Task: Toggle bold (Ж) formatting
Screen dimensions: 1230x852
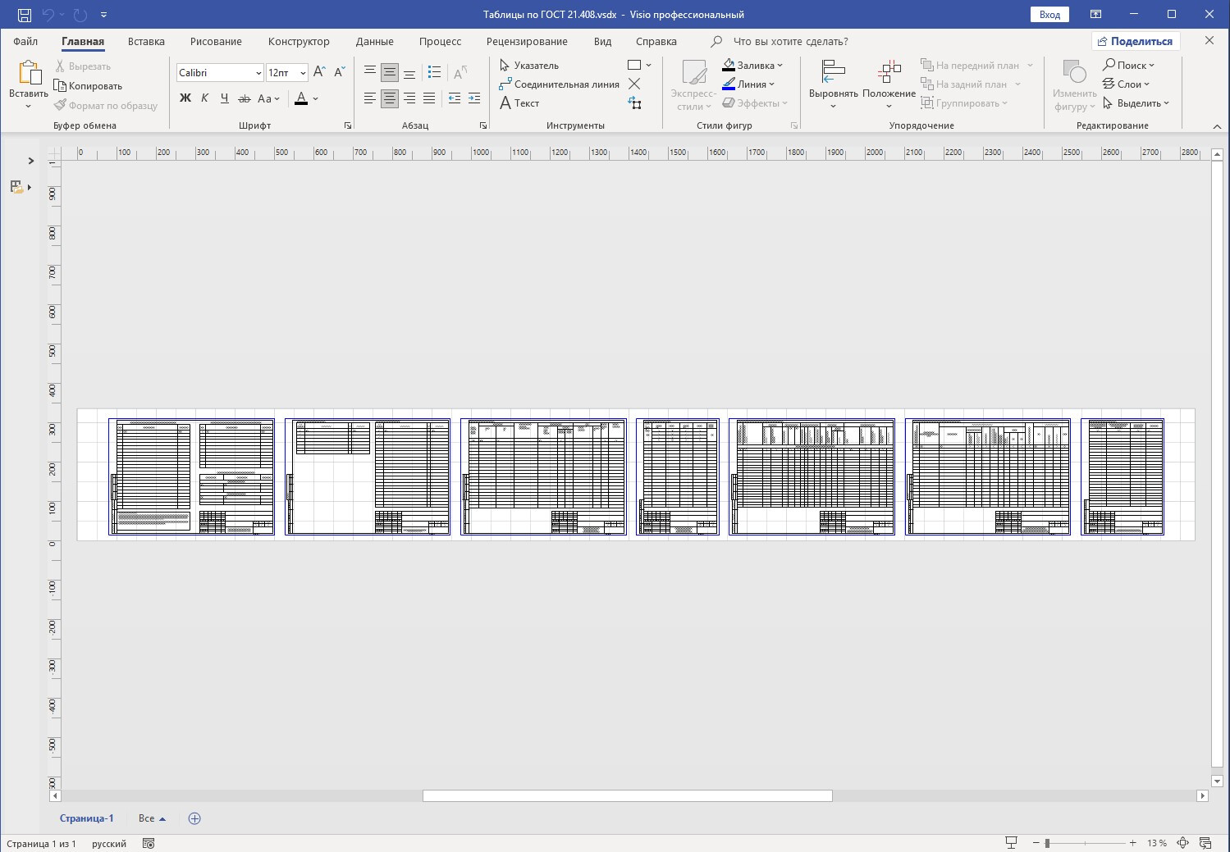Action: (185, 98)
